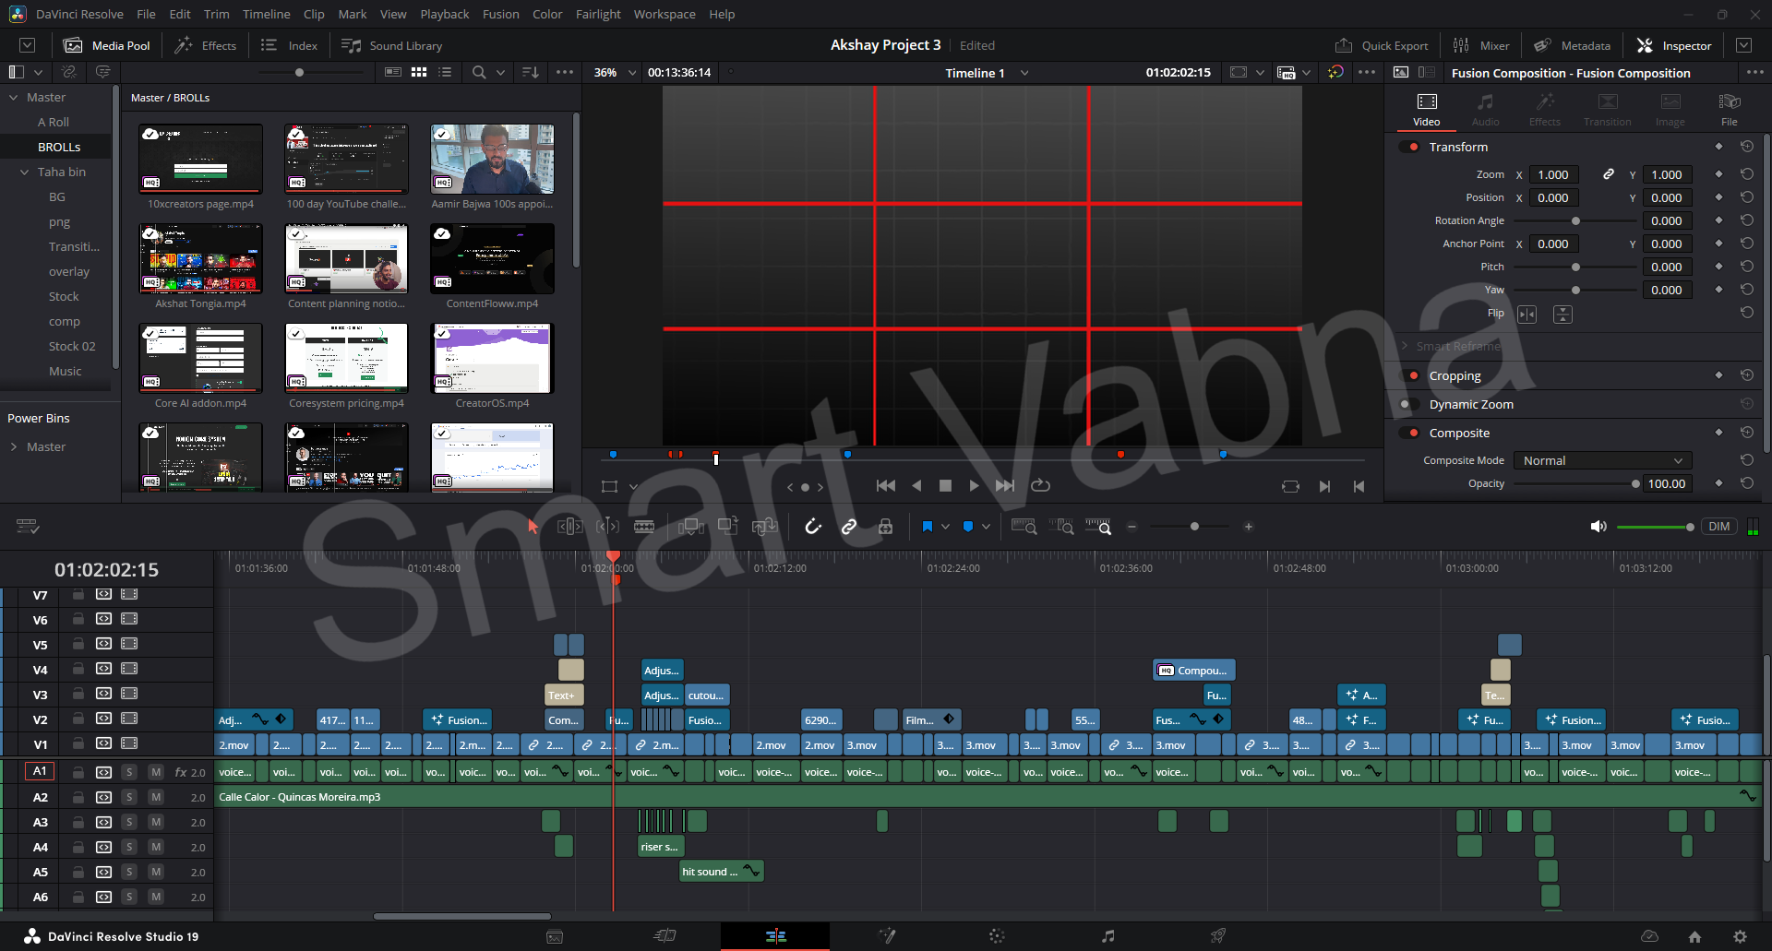The height and width of the screenshot is (951, 1772).
Task: Switch Inspector to Audio tab
Action: click(x=1485, y=110)
